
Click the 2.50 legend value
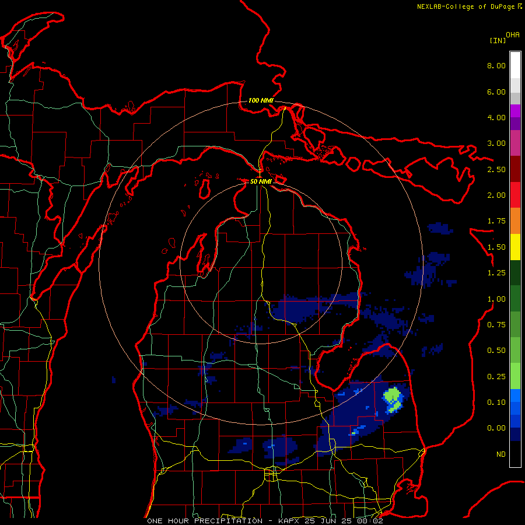click(x=496, y=169)
